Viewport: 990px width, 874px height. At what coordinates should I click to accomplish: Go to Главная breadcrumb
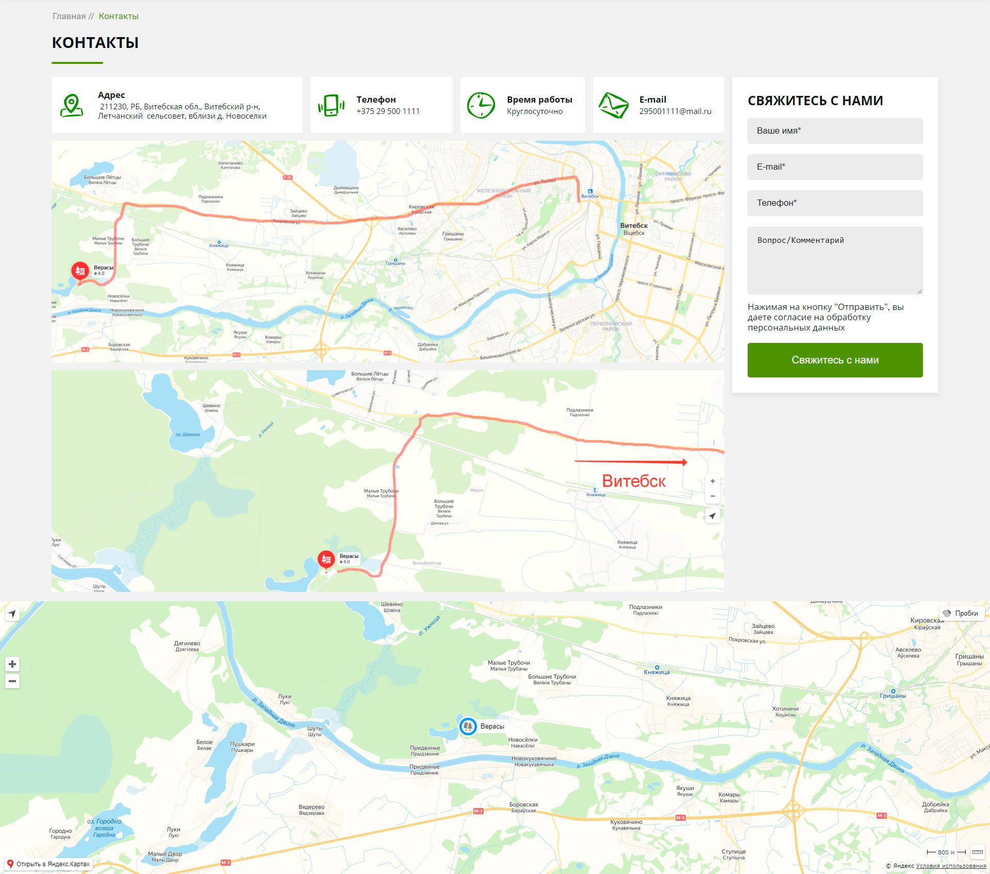(69, 16)
